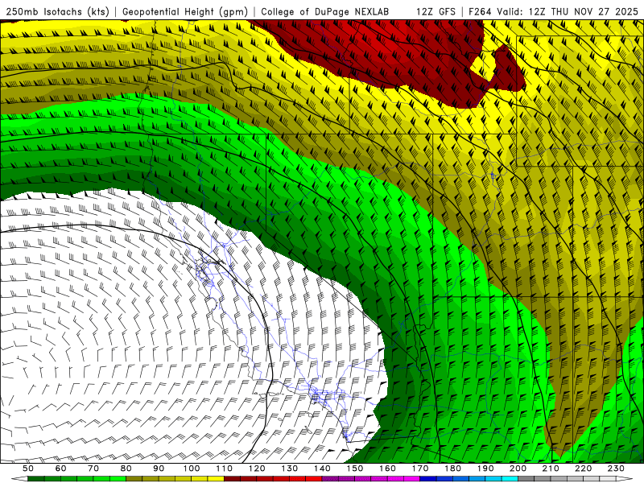Click the '210' legend value
644x483 pixels.
click(551, 469)
